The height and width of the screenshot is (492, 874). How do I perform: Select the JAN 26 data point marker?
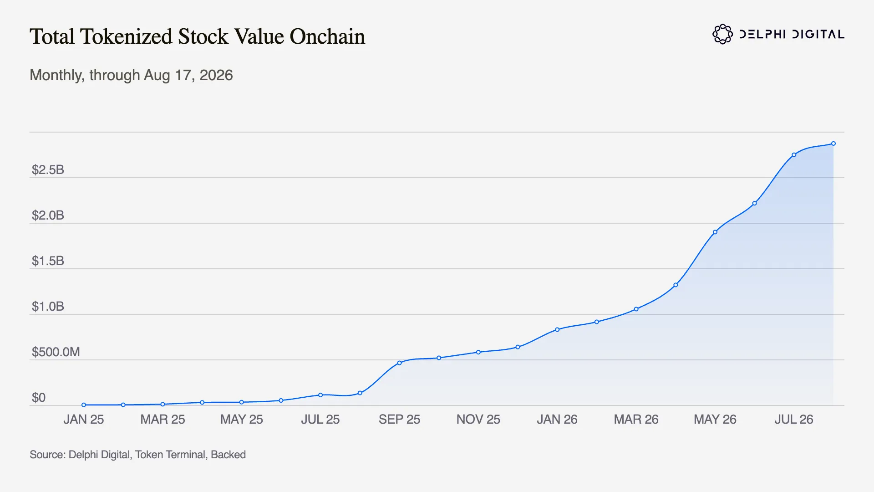[x=557, y=330]
